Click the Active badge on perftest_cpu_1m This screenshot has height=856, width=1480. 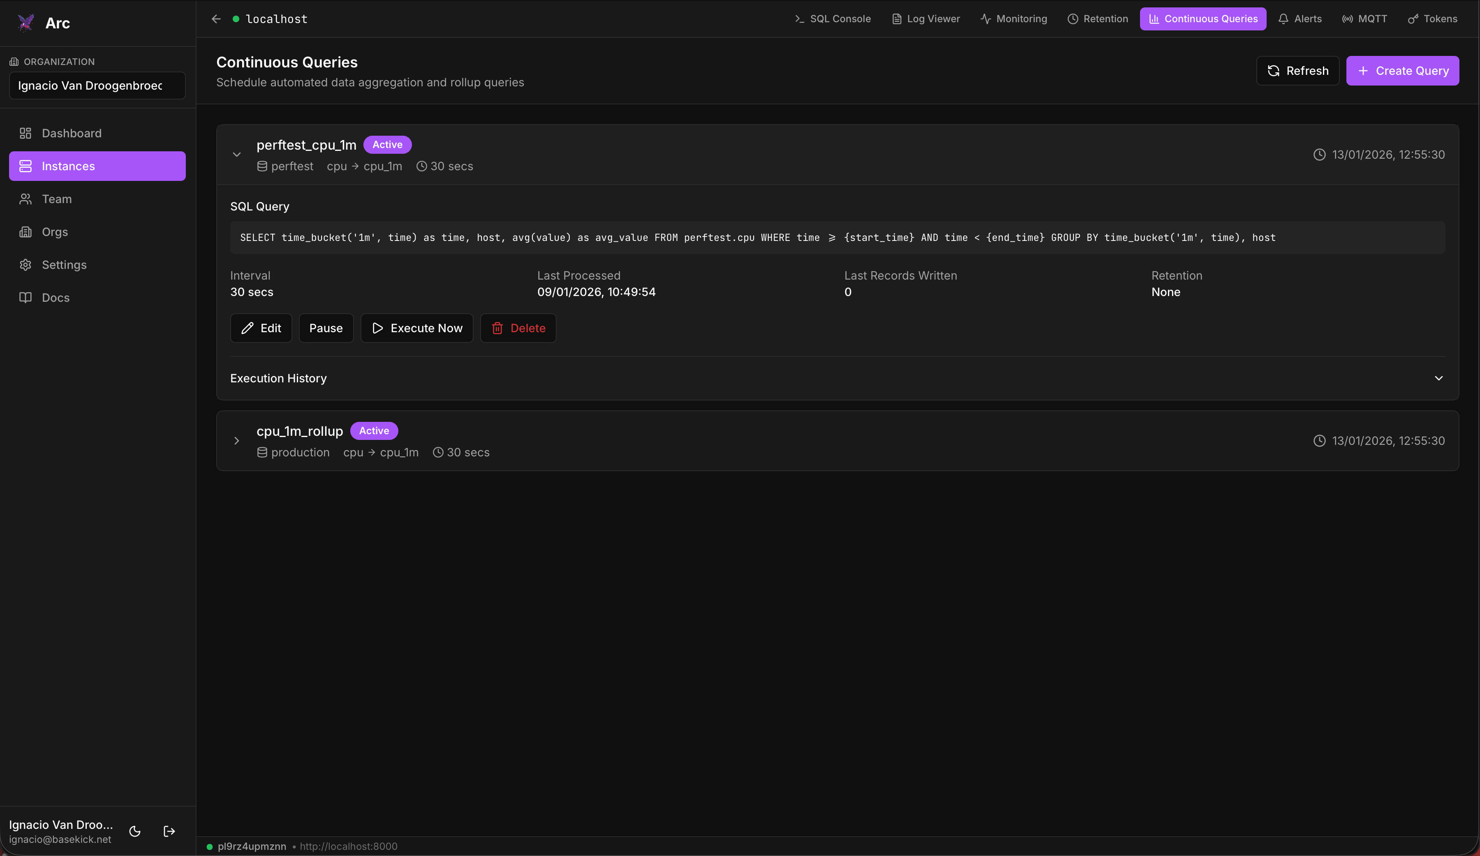point(388,145)
